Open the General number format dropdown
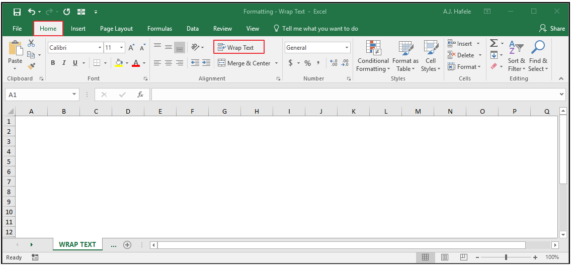The width and height of the screenshot is (572, 265). click(347, 47)
